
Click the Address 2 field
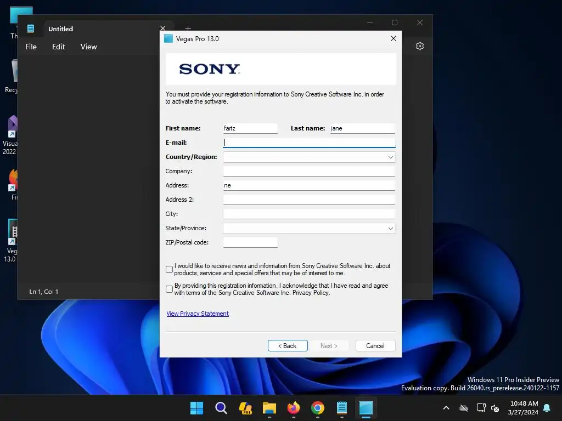click(309, 200)
